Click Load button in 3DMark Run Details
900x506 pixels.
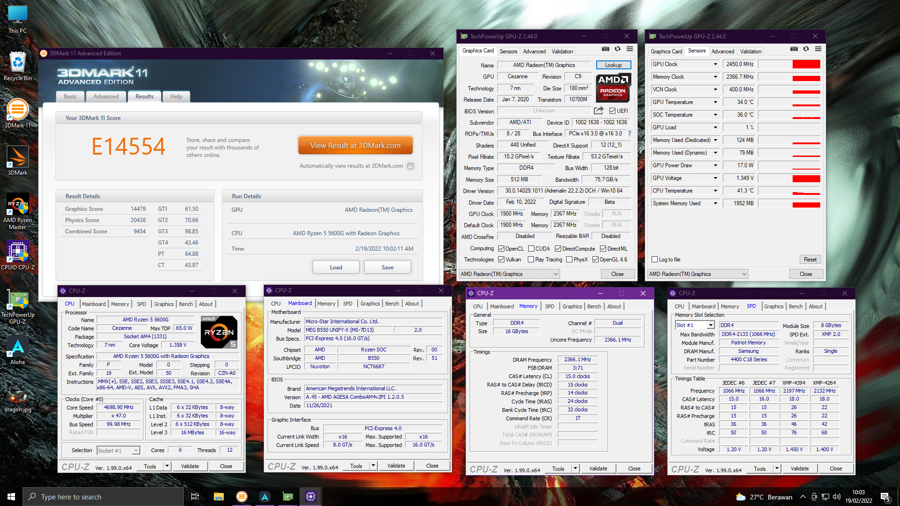click(336, 268)
